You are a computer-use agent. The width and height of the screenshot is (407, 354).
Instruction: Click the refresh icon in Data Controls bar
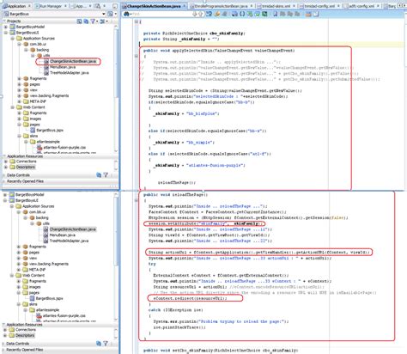[x=99, y=175]
